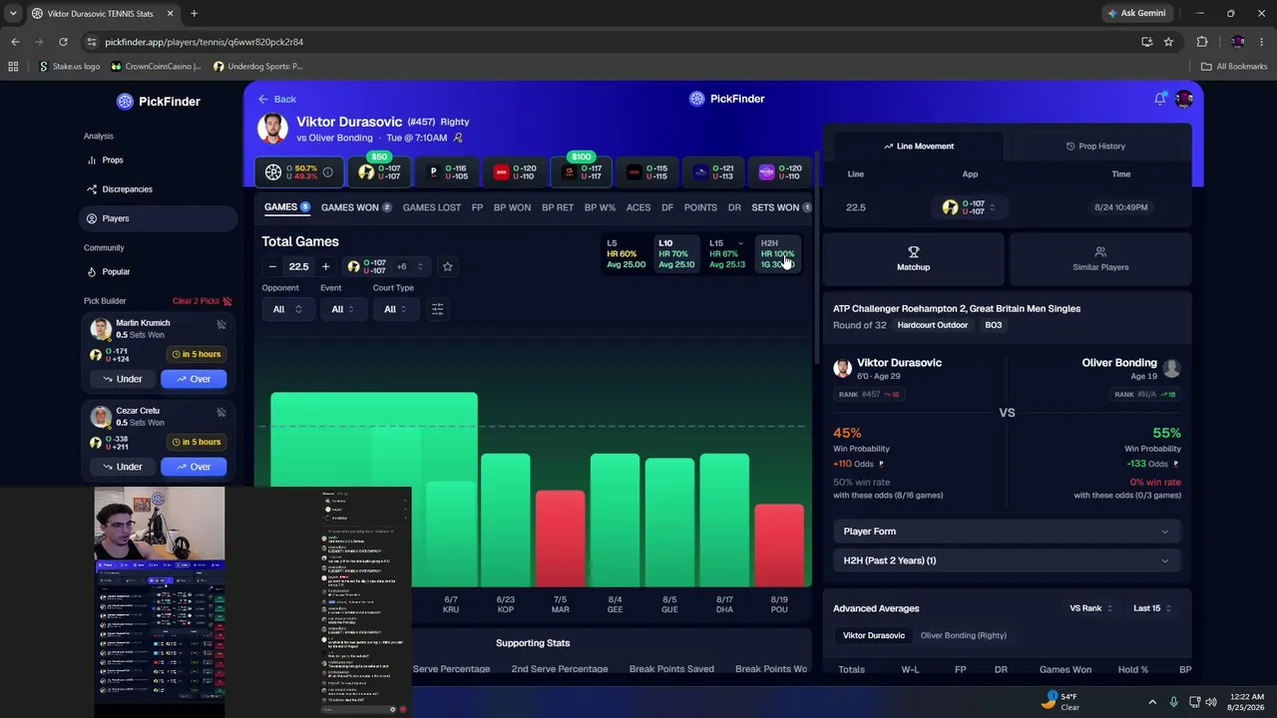
Task: Switch to ACES stat tab
Action: [638, 207]
